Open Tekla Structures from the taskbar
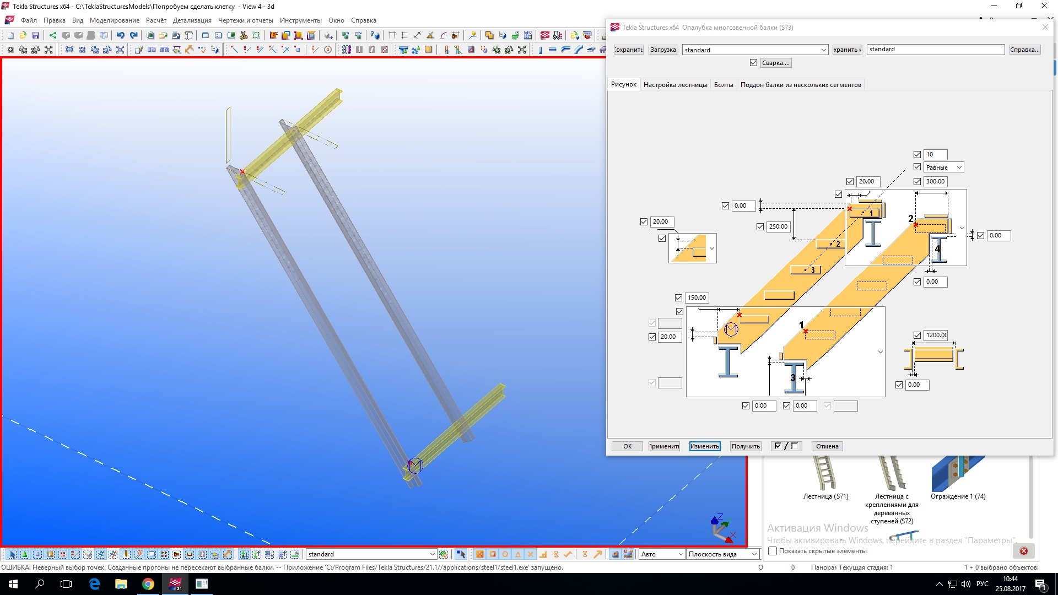 pyautogui.click(x=175, y=584)
